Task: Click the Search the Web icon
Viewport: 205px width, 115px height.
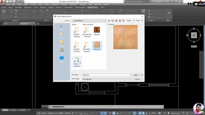Action: [x=116, y=20]
